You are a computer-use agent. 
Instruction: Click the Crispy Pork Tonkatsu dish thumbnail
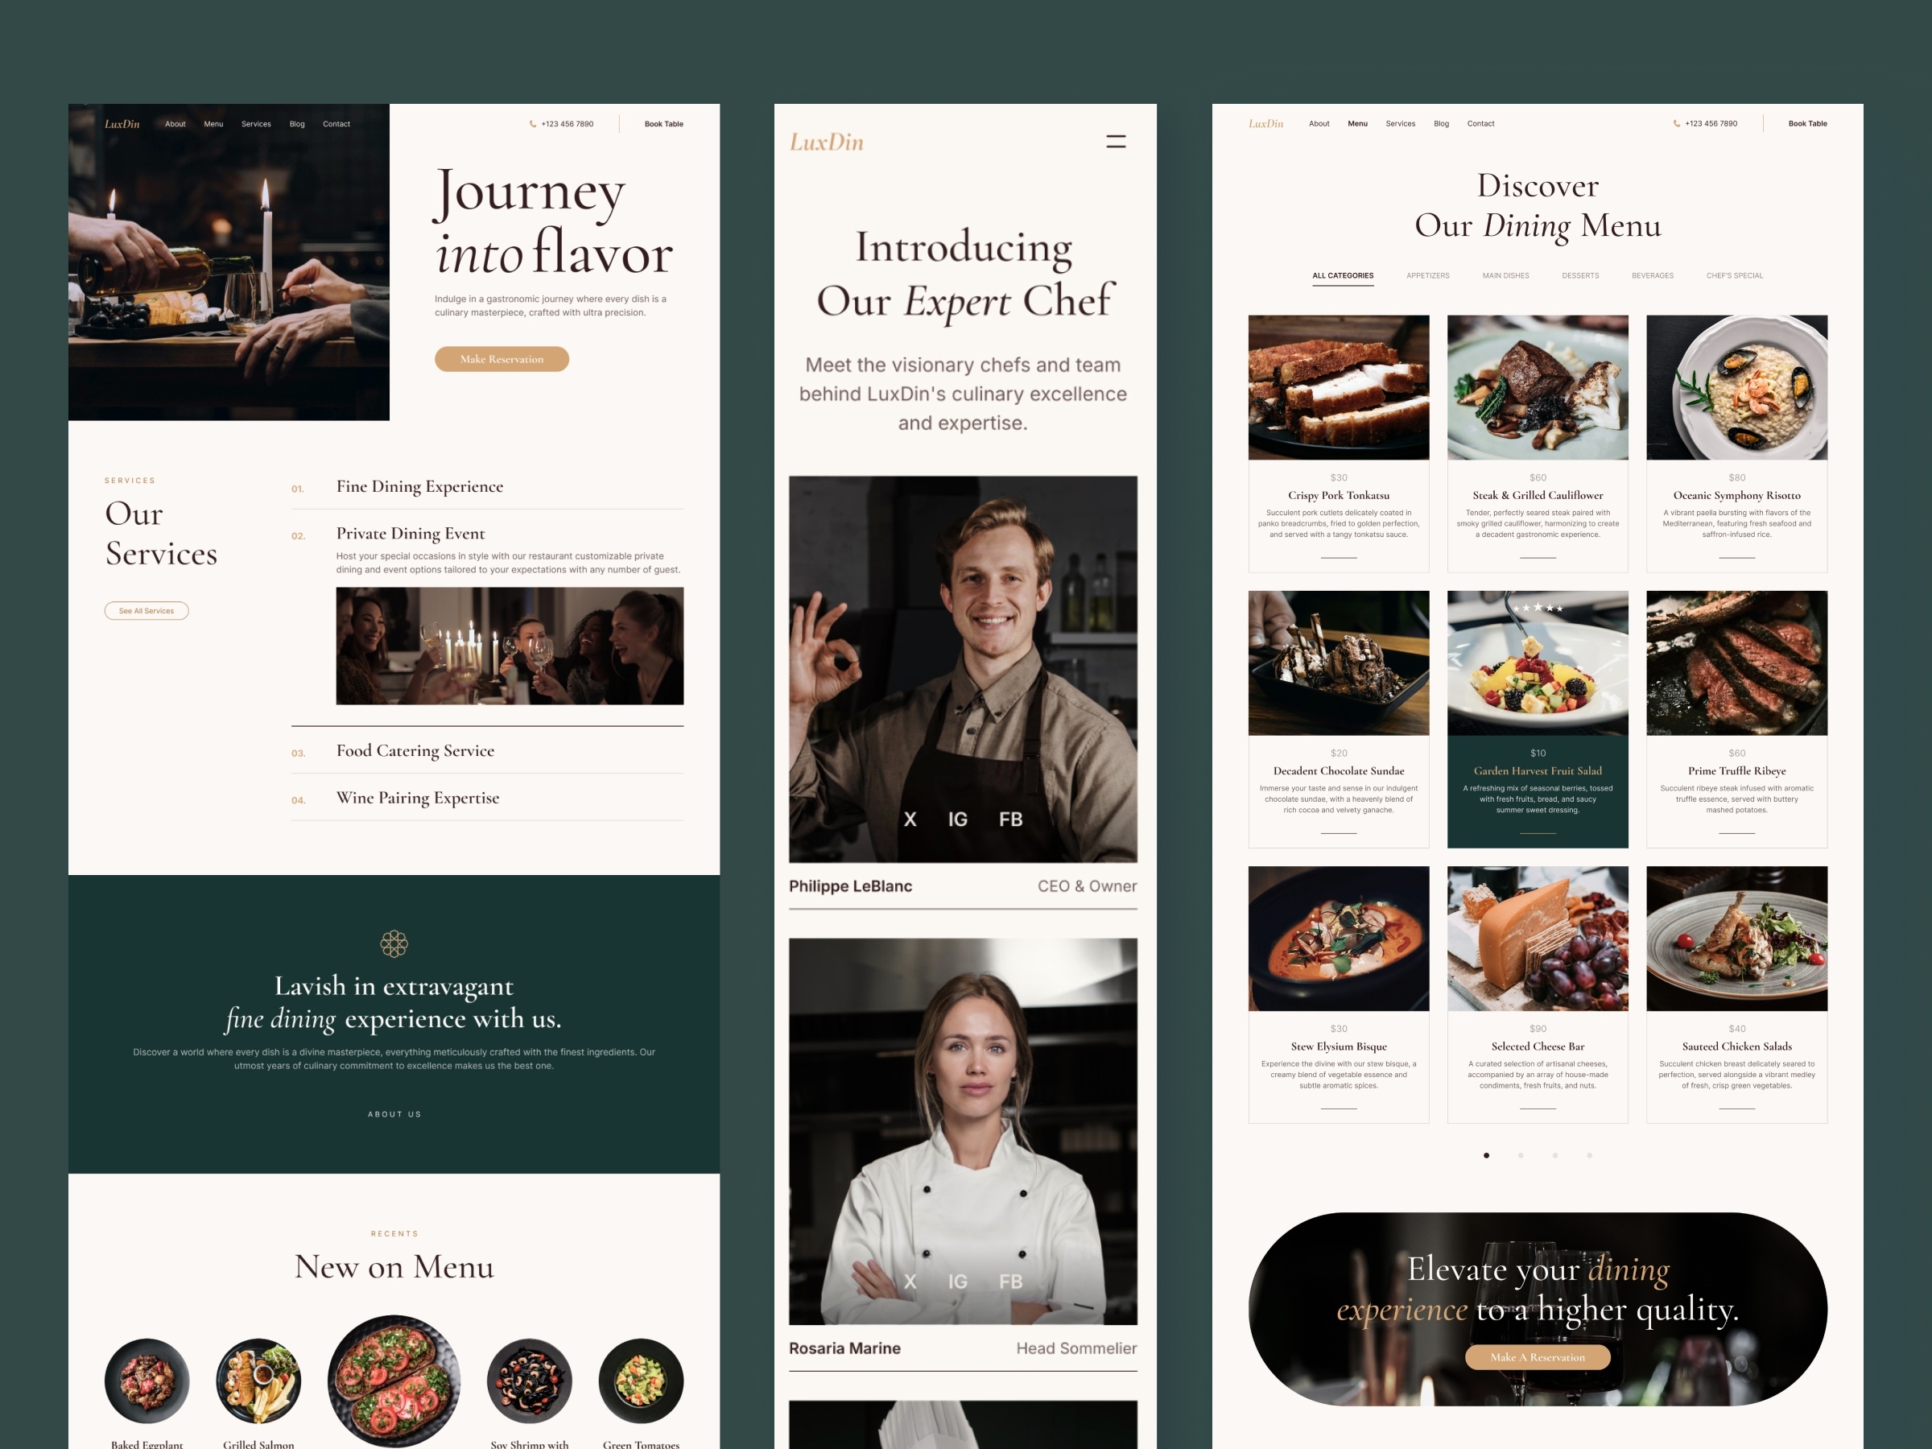pos(1337,385)
